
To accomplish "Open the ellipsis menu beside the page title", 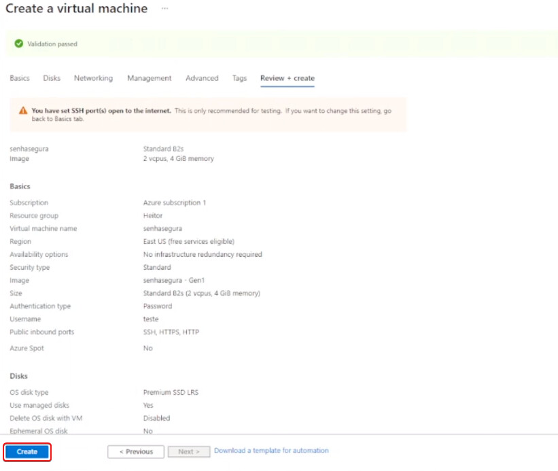I will tap(164, 8).
